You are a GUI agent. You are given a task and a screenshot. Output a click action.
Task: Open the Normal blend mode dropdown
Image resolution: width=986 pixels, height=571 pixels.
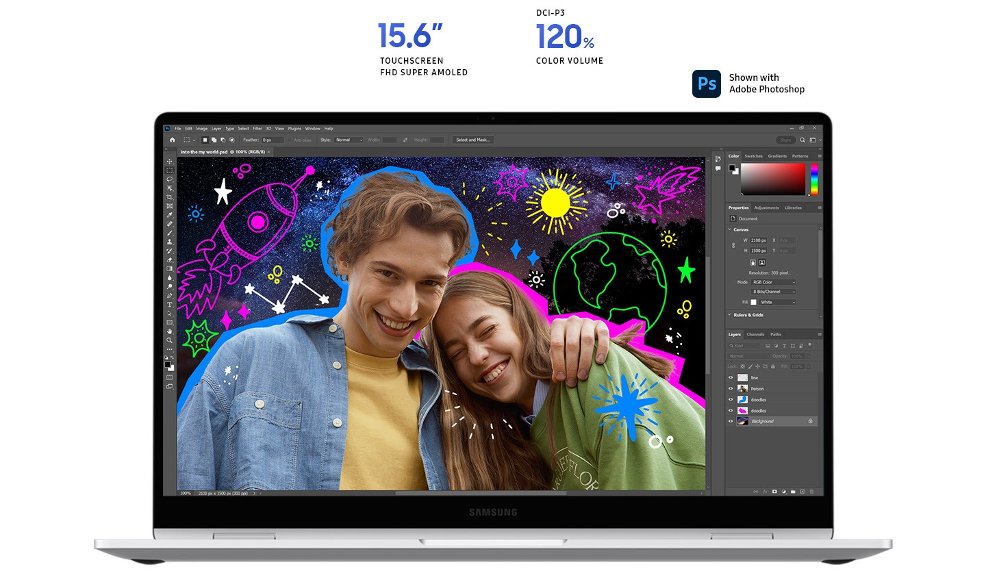(749, 355)
